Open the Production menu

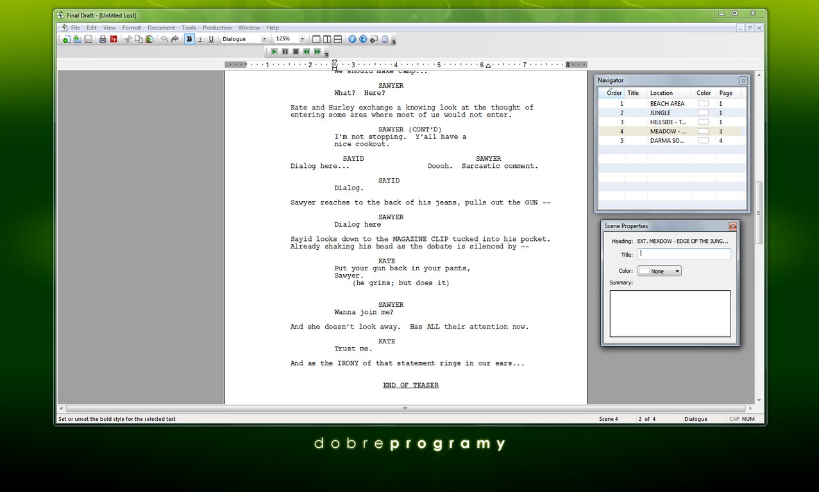pos(217,28)
